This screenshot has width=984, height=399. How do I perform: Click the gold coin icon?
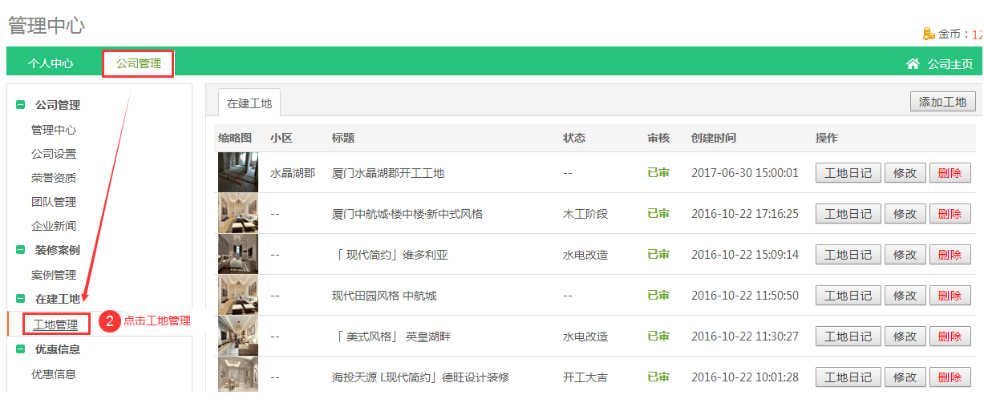(x=929, y=34)
